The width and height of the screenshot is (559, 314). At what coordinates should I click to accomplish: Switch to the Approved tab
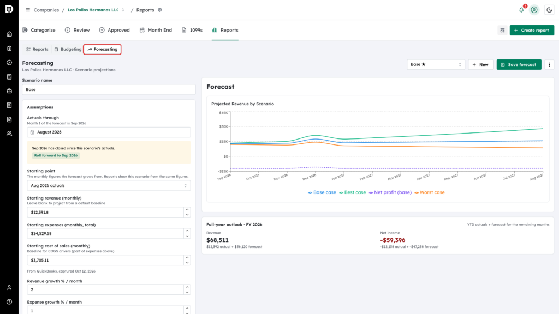point(115,31)
